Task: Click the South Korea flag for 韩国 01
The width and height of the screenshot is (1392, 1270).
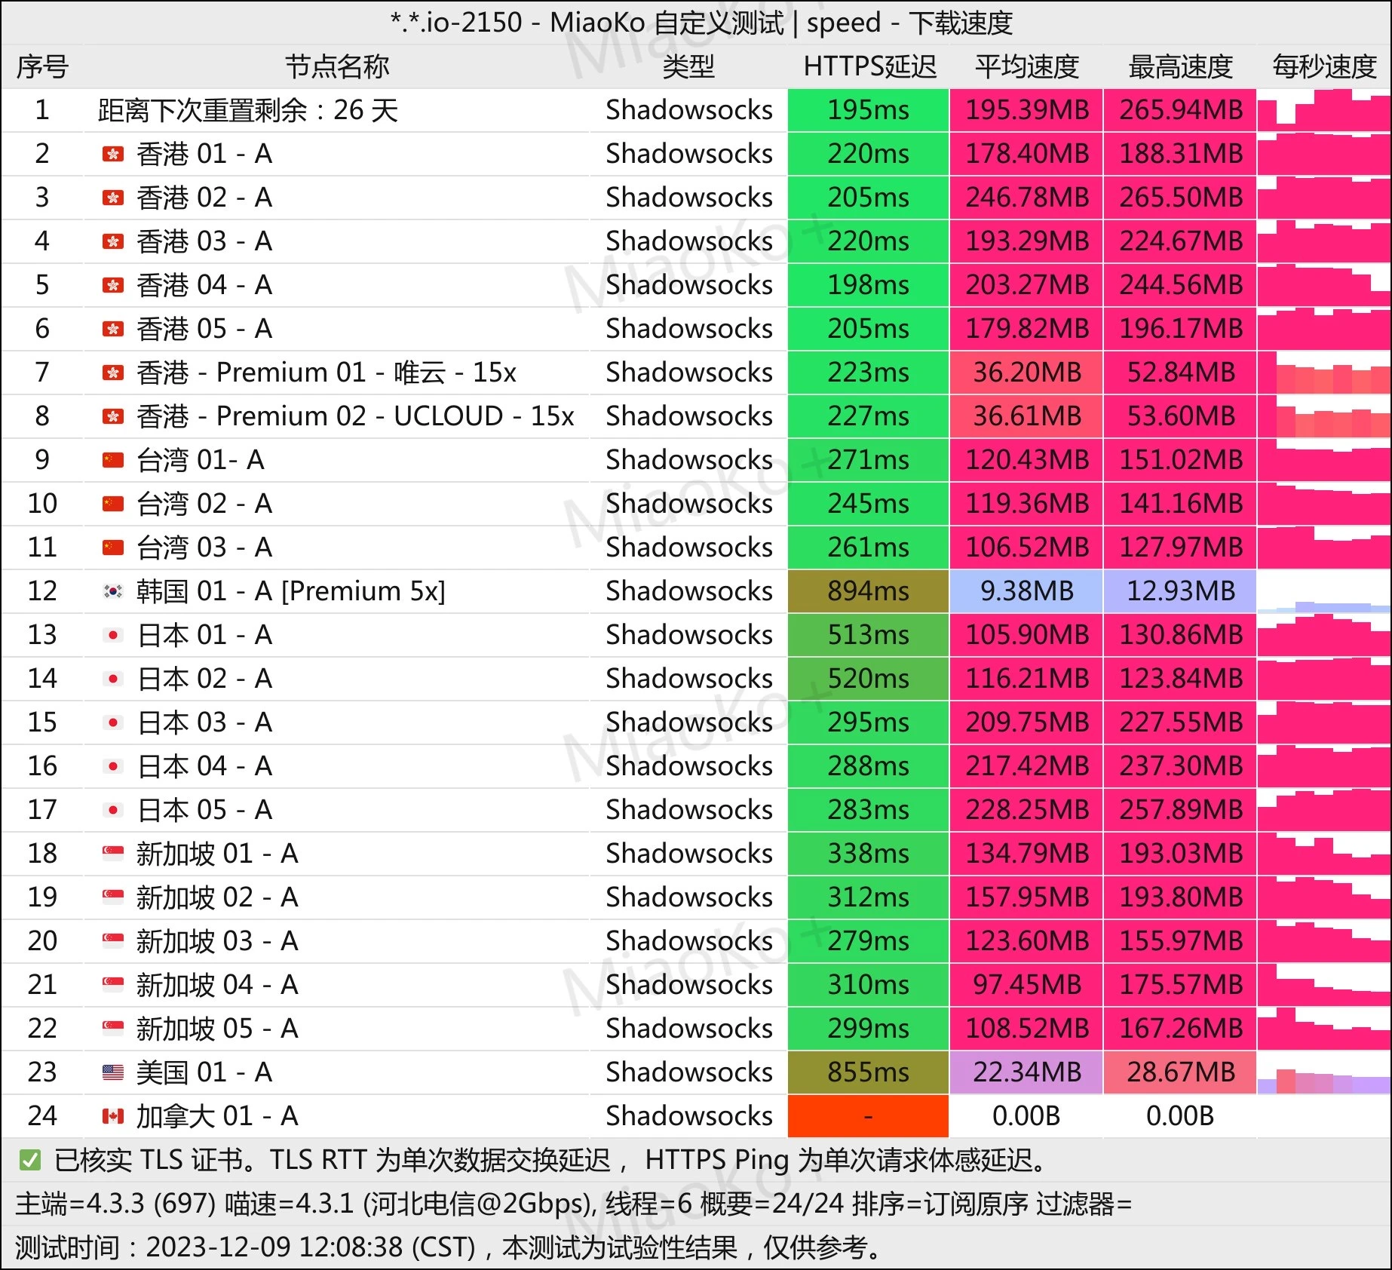Action: 113,591
